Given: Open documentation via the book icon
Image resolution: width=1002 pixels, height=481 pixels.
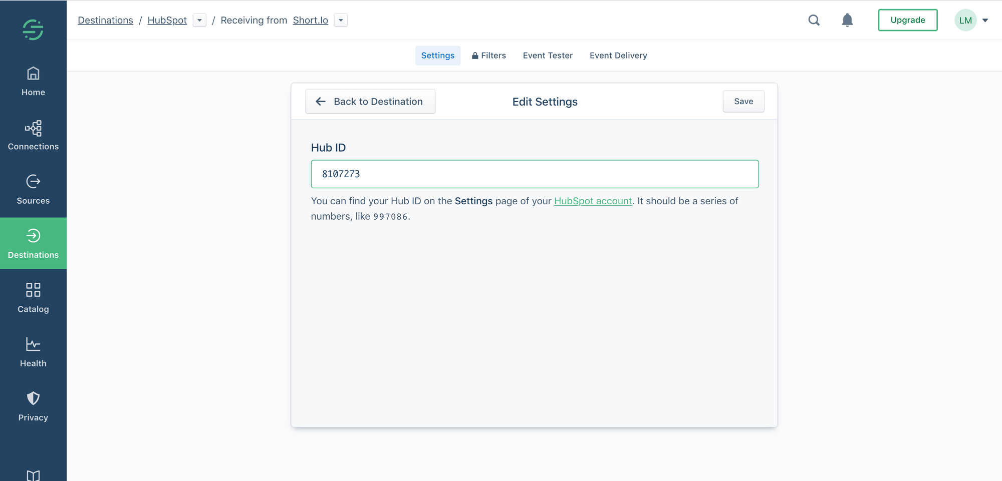Looking at the screenshot, I should click(33, 474).
